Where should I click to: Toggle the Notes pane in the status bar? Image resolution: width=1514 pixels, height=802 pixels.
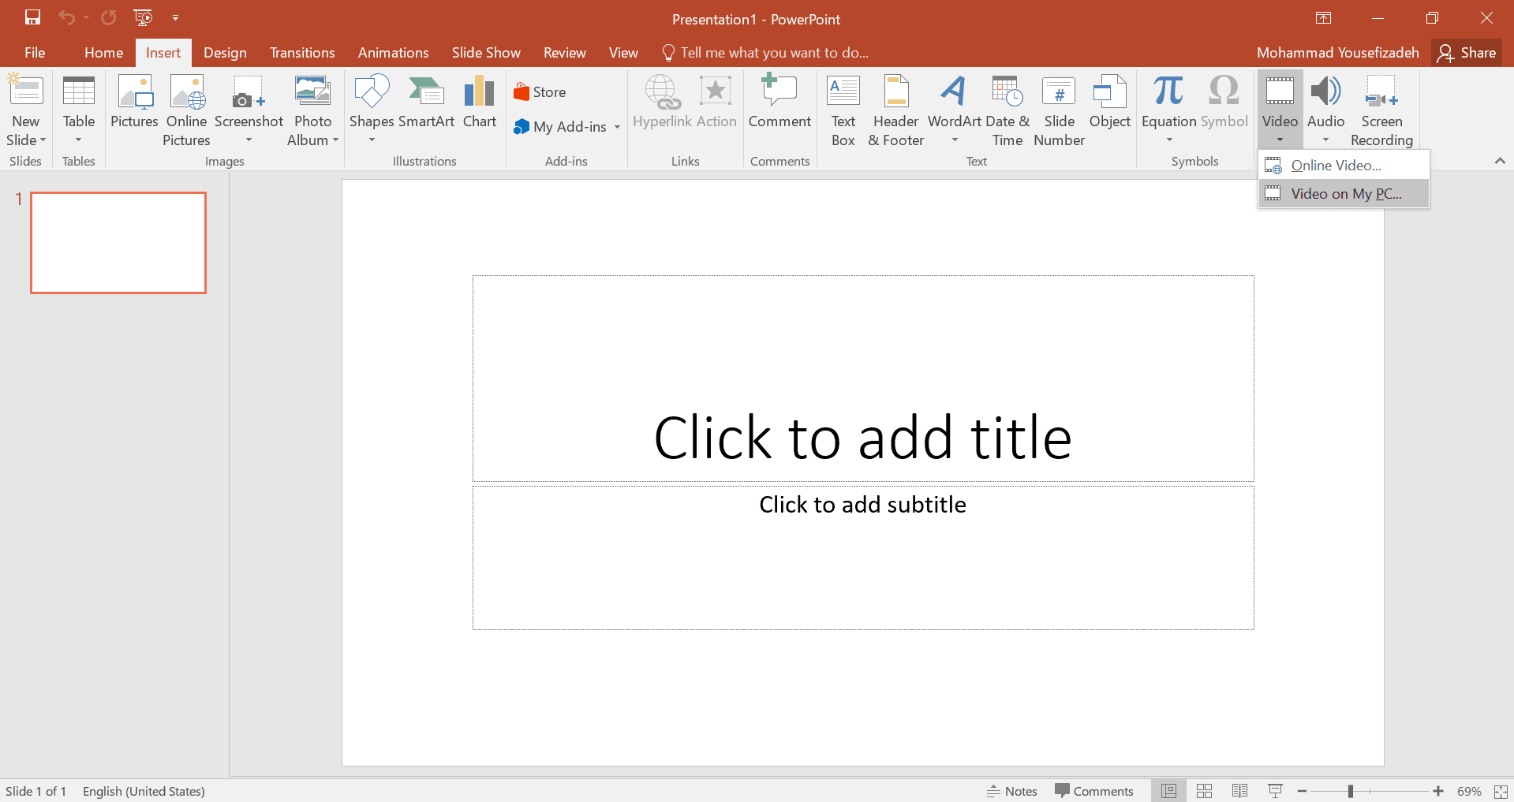pos(1012,791)
